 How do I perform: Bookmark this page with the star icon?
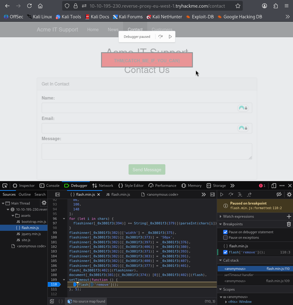click(238, 6)
